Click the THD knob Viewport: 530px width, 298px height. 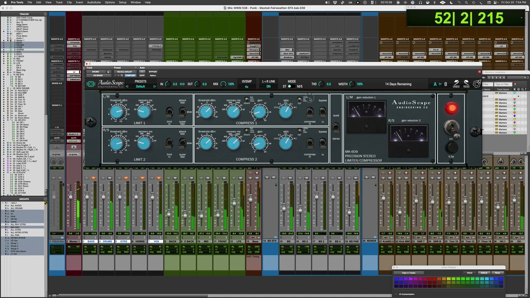321,84
